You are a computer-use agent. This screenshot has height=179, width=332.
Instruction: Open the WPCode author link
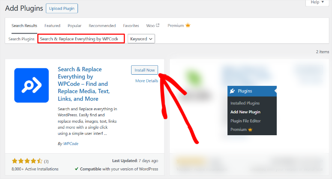[x=71, y=143]
